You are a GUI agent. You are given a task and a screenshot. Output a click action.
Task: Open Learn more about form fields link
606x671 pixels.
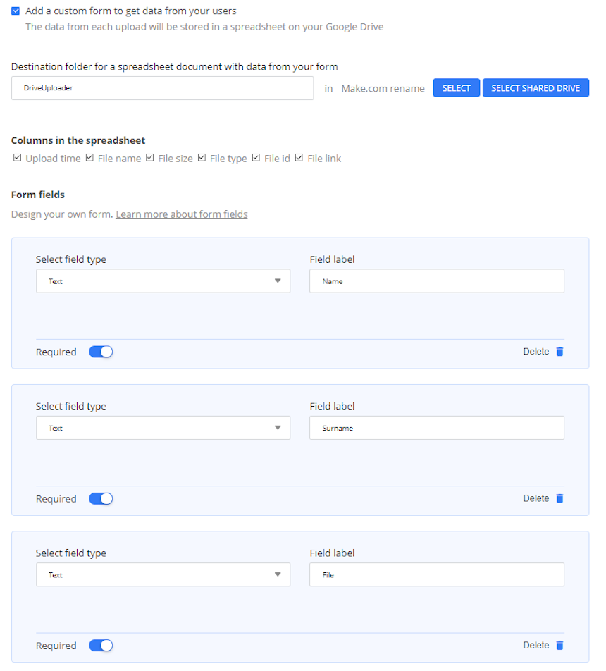point(182,214)
